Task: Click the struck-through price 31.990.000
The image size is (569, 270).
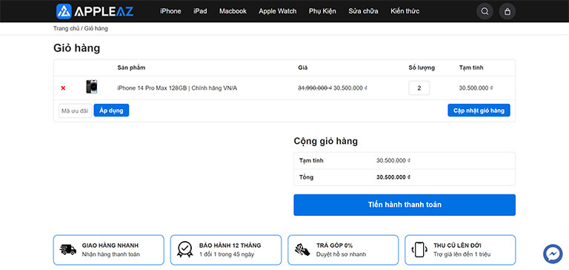Action: [x=315, y=88]
